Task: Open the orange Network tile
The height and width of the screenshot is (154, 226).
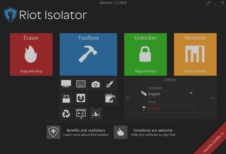Action: coord(195,54)
